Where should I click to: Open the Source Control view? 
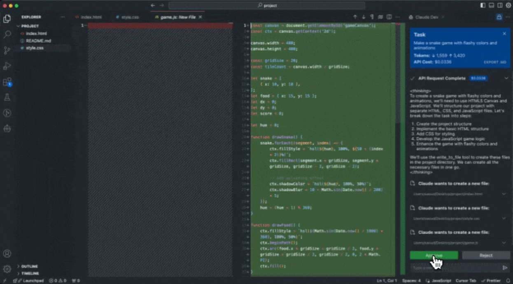point(7,50)
